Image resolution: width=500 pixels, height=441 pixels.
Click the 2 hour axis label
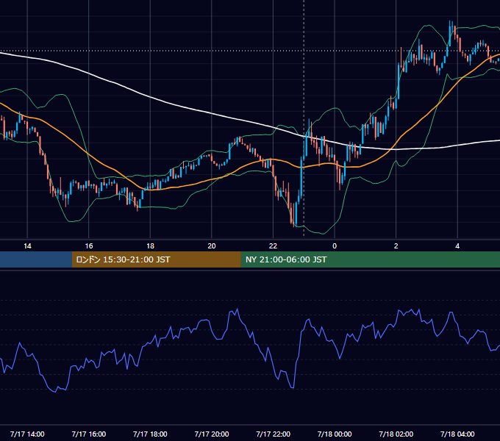(x=396, y=246)
